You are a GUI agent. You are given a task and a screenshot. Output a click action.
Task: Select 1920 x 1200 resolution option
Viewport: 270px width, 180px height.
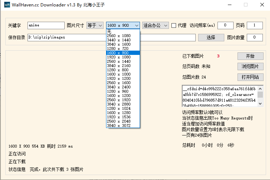point(123,78)
